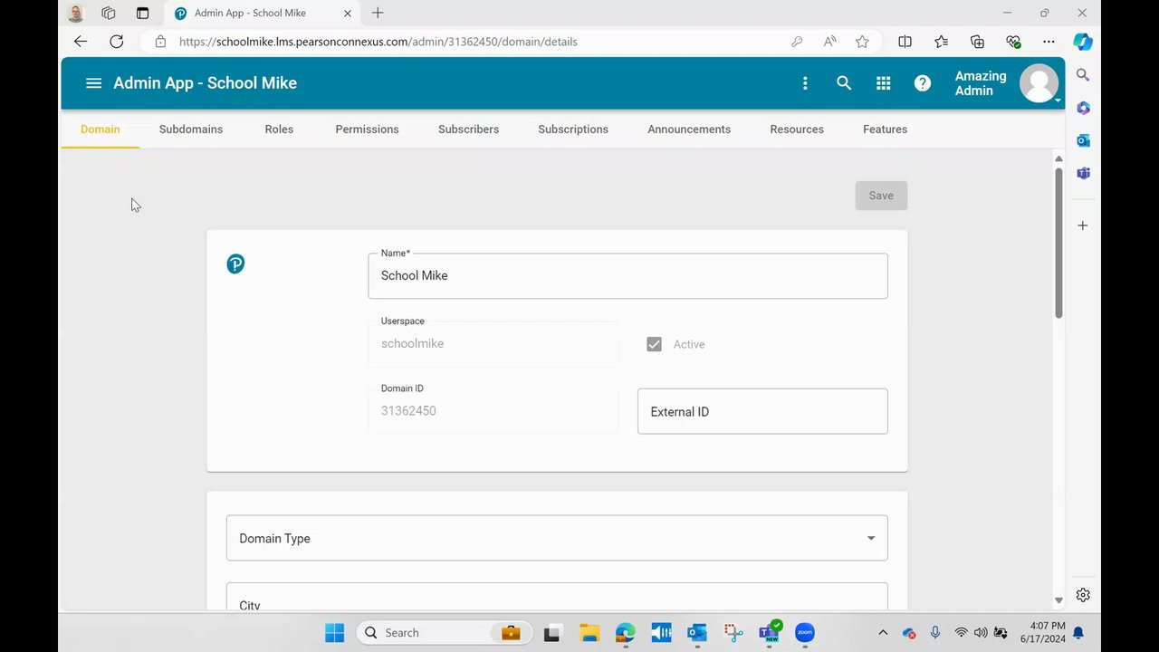Screen dimensions: 1159x652
Task: Open the apps grid launcher
Action: (x=884, y=83)
